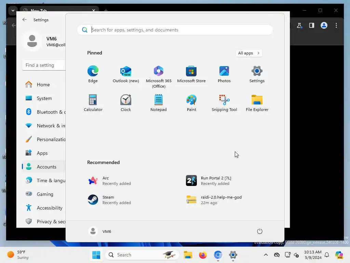This screenshot has height=263, width=350.
Task: Launch the Photos app
Action: point(224,74)
